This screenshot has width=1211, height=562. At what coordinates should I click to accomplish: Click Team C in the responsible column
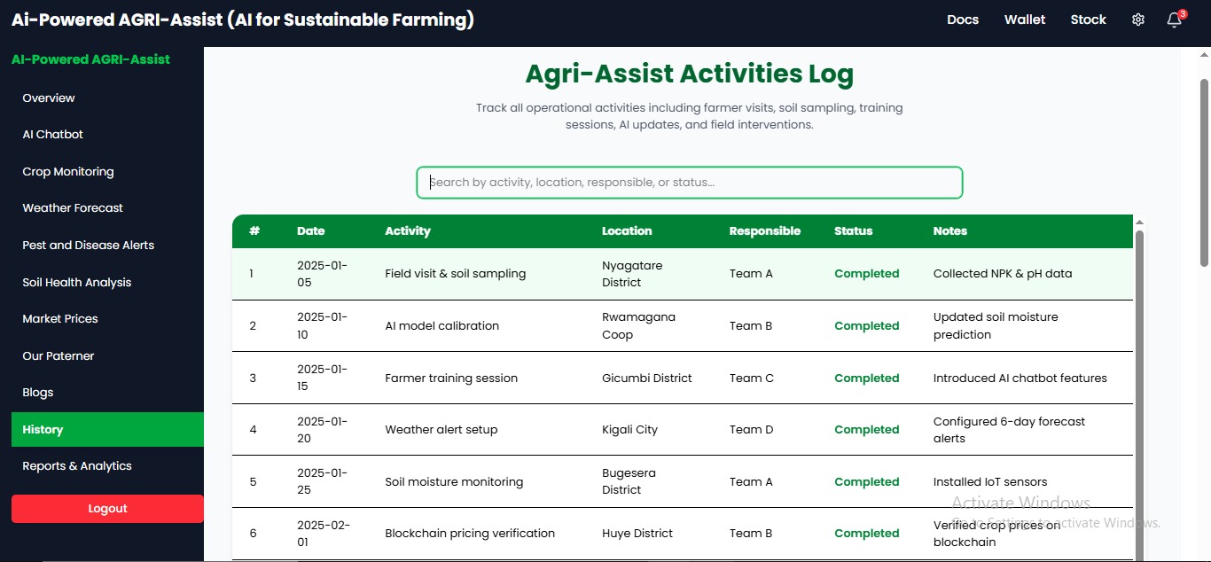[x=752, y=379]
